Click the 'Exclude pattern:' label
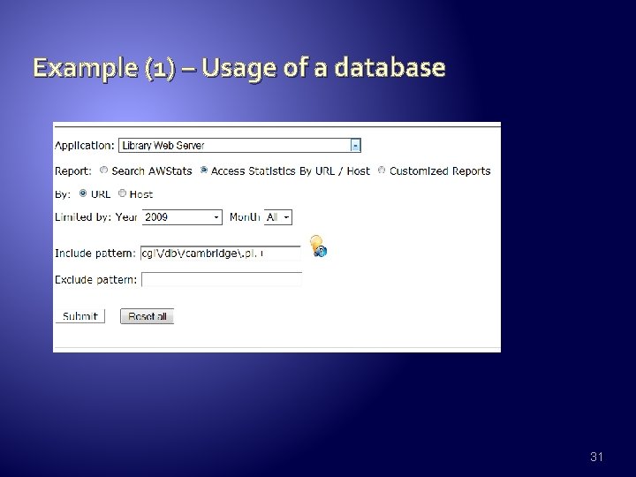 [x=95, y=279]
